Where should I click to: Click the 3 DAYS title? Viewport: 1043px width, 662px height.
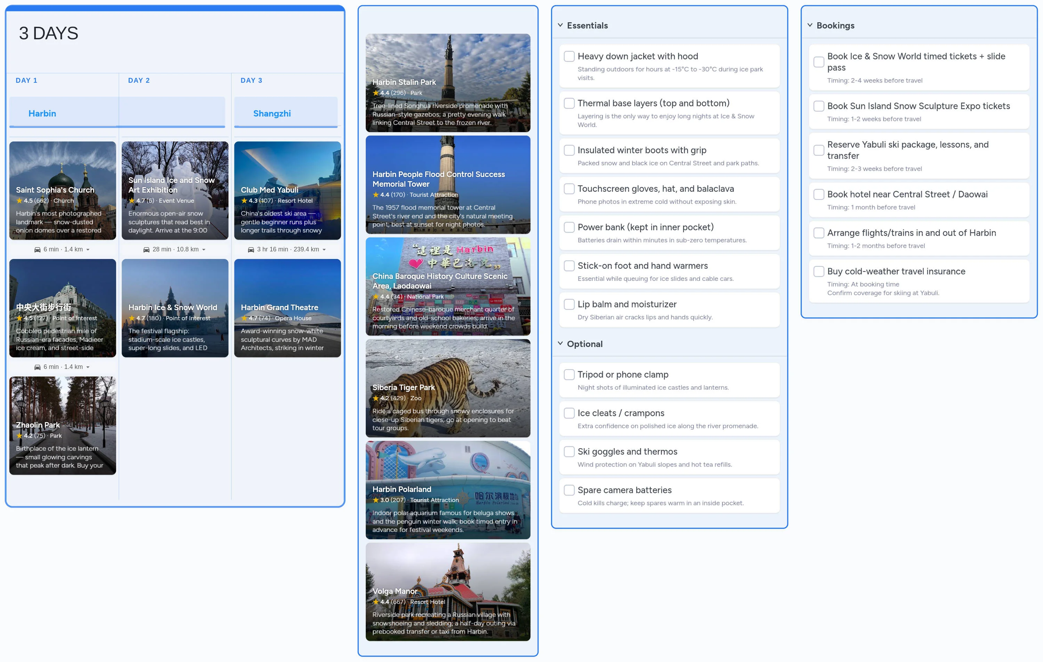click(x=49, y=33)
